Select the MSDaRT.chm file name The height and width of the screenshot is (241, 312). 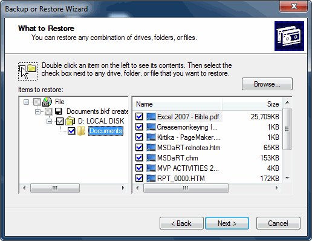(x=178, y=158)
